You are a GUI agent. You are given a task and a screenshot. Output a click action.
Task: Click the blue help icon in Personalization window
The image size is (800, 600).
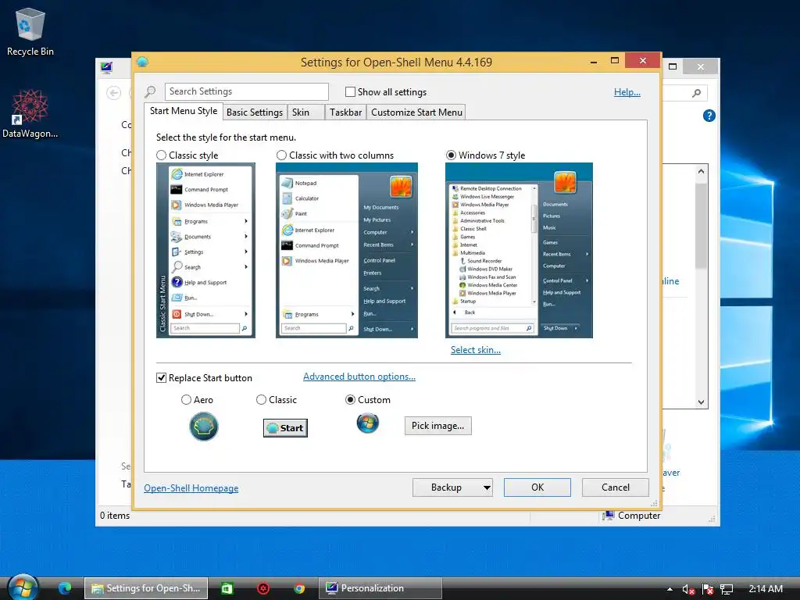709,116
